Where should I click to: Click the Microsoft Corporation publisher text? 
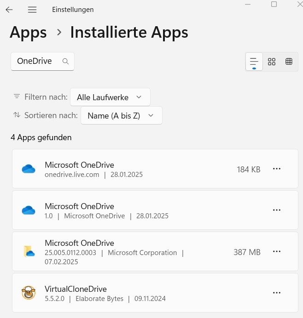click(142, 253)
